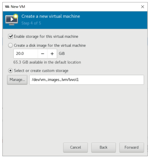151x158 pixels.
Task: Open the Manage... storage browser
Action: pos(17,80)
